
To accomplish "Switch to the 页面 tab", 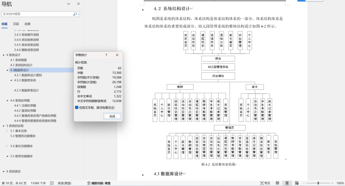I will (16, 24).
